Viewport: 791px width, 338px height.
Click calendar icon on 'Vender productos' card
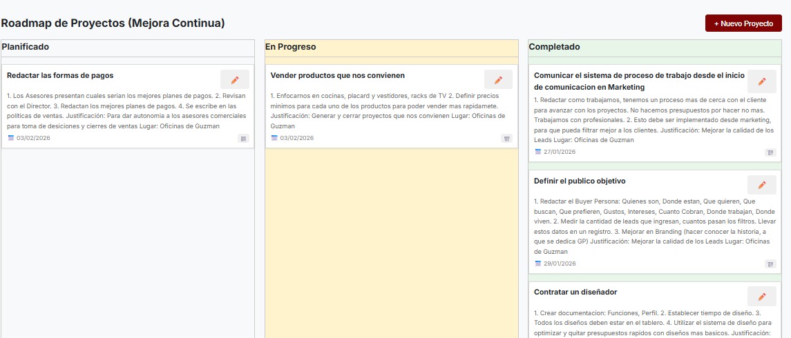click(x=274, y=138)
